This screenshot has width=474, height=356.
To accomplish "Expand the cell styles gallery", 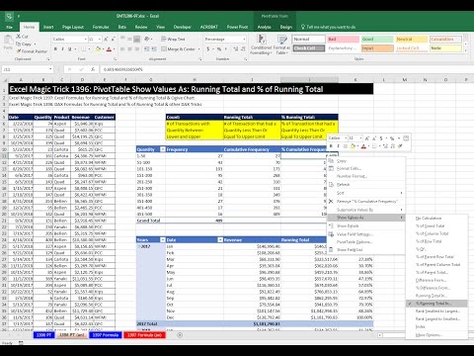I will [466, 50].
